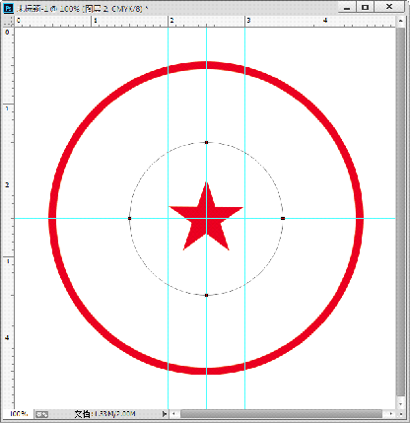Click the horizontal scrollbar right arrow

click(x=391, y=414)
